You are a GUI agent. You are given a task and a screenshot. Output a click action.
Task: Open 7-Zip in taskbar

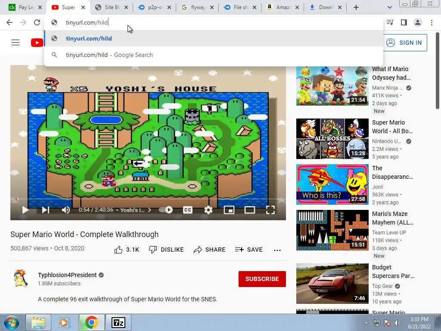(x=118, y=322)
